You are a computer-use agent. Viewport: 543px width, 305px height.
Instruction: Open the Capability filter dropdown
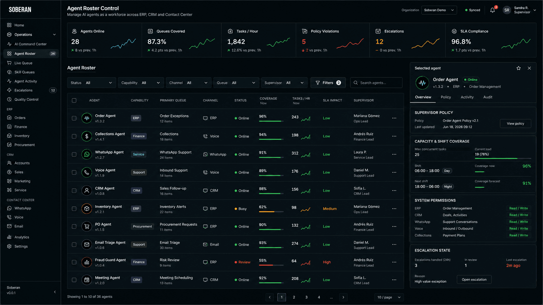click(141, 83)
